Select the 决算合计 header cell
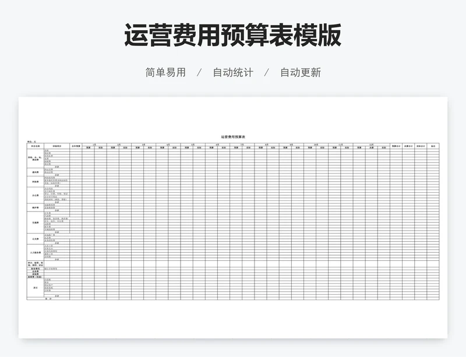 tap(409, 146)
